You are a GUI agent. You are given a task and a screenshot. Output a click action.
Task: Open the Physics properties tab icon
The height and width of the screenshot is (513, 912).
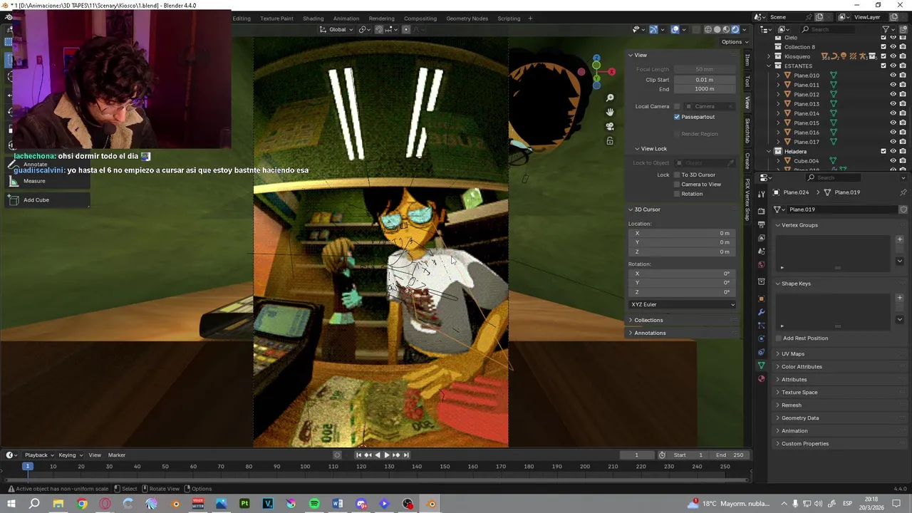pyautogui.click(x=762, y=338)
